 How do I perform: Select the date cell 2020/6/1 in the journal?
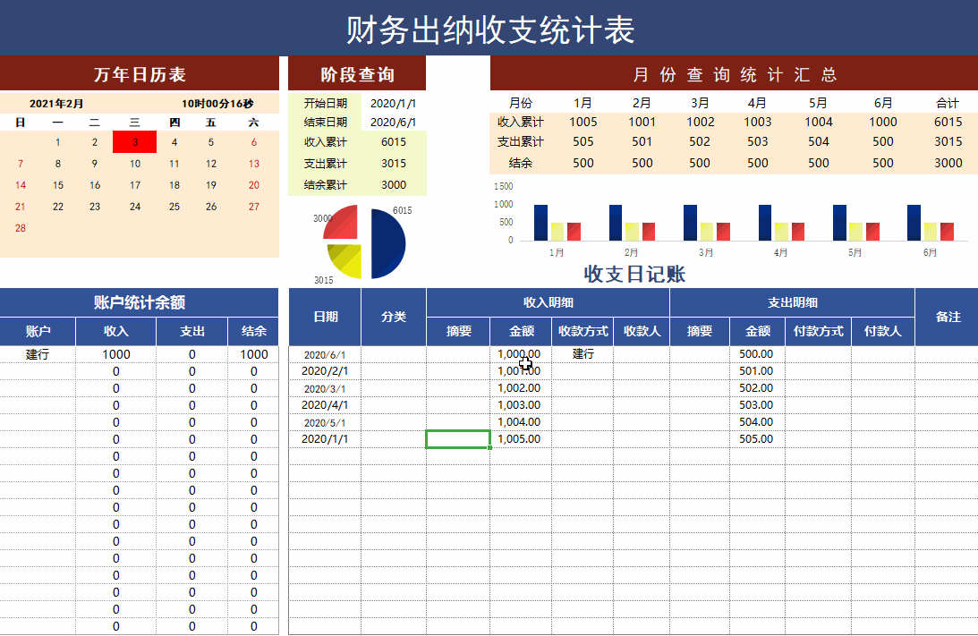pyautogui.click(x=325, y=353)
